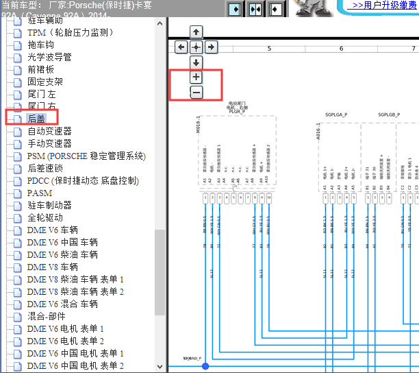419x373 pixels.
Task: Select PSM (PORSCHE 稳定管理系统)
Action: (x=86, y=156)
